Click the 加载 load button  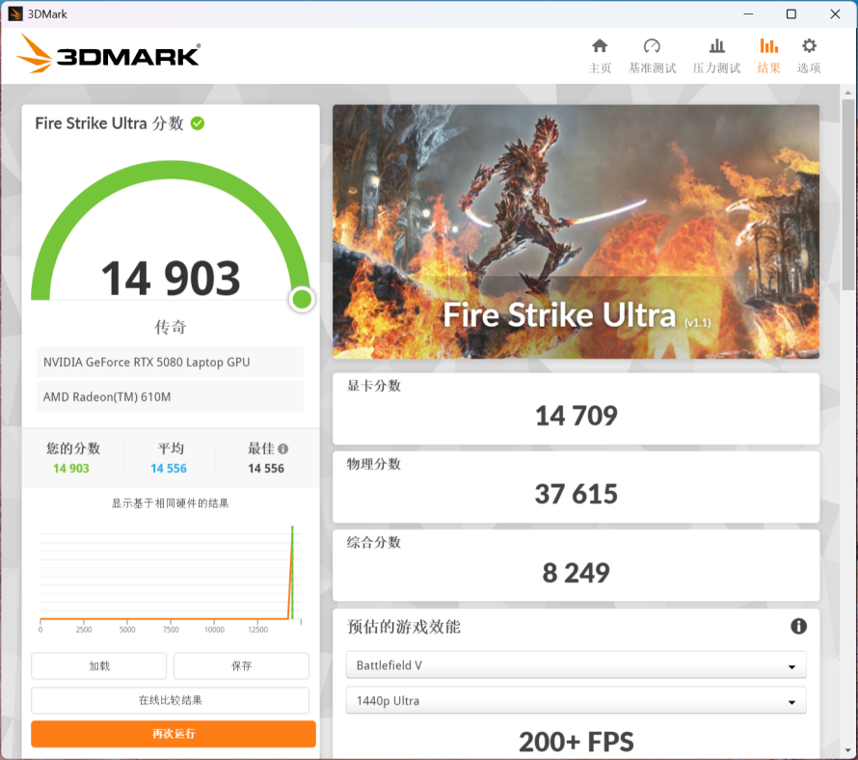click(x=99, y=665)
